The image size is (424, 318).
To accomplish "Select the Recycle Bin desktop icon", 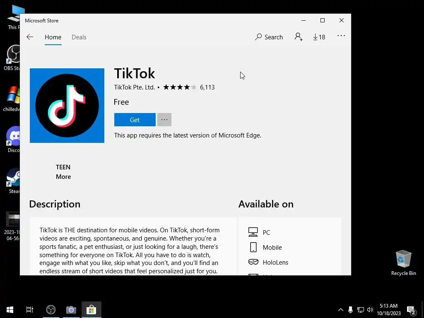I will point(403,263).
